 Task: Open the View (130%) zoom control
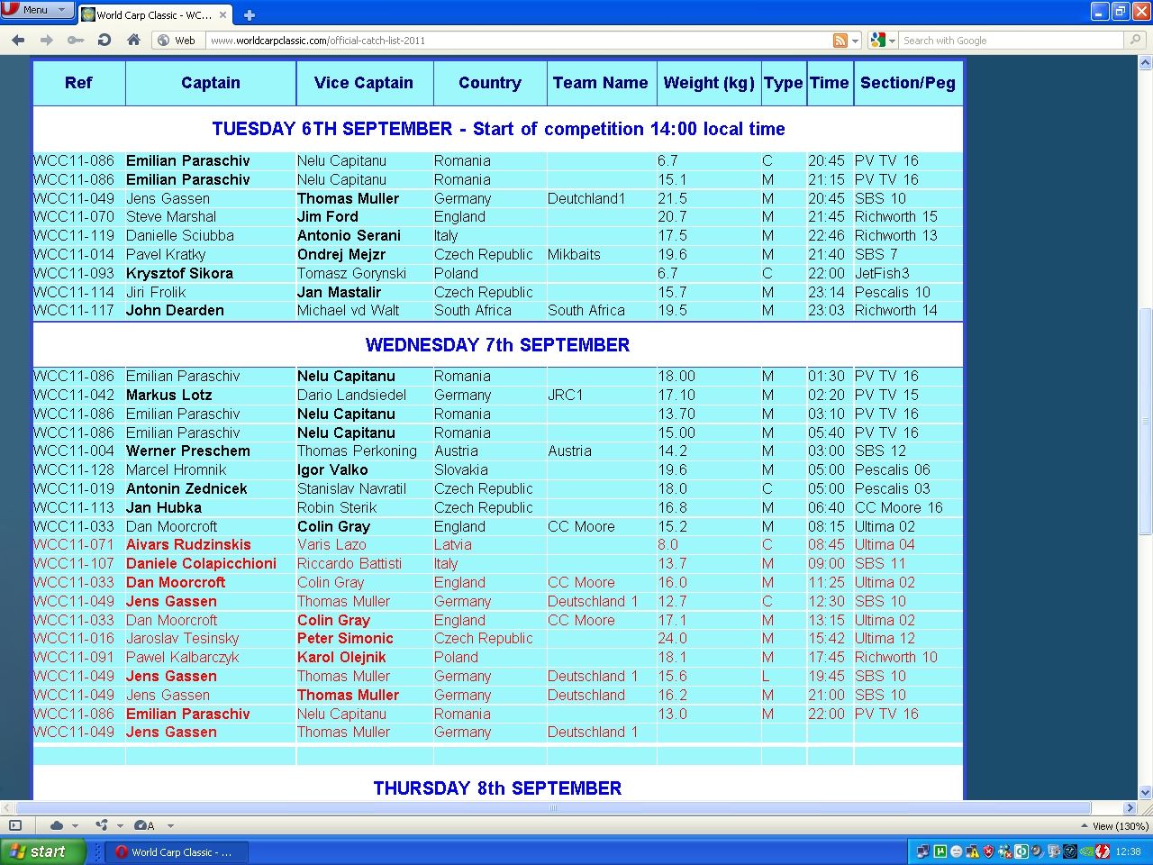pos(1114,825)
